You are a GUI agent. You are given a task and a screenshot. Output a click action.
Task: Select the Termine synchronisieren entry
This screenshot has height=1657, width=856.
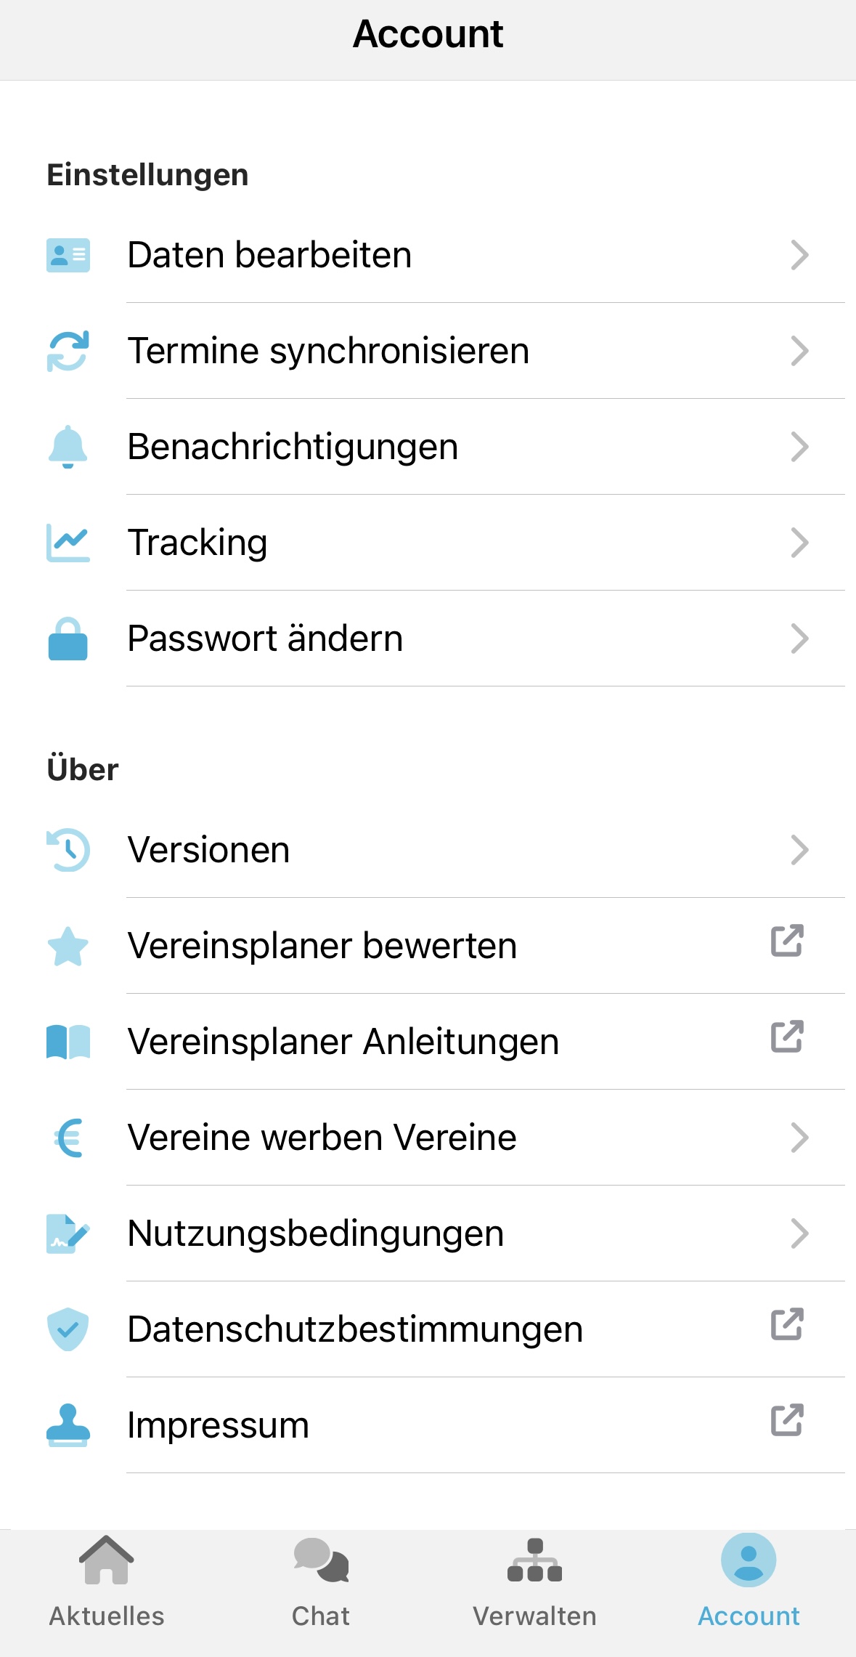coord(428,351)
